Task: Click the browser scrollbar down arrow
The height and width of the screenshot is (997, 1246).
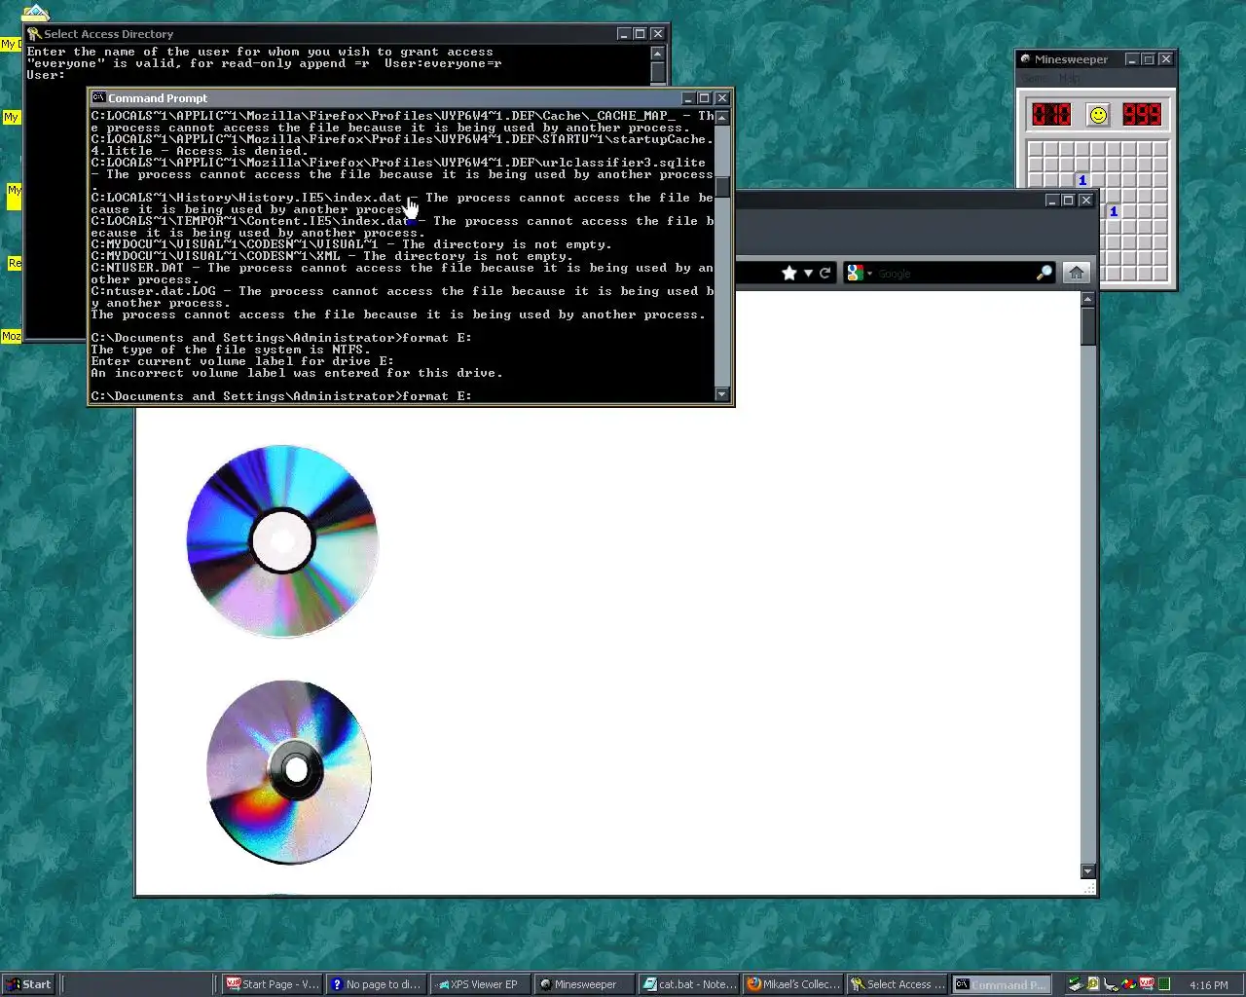Action: point(1088,871)
